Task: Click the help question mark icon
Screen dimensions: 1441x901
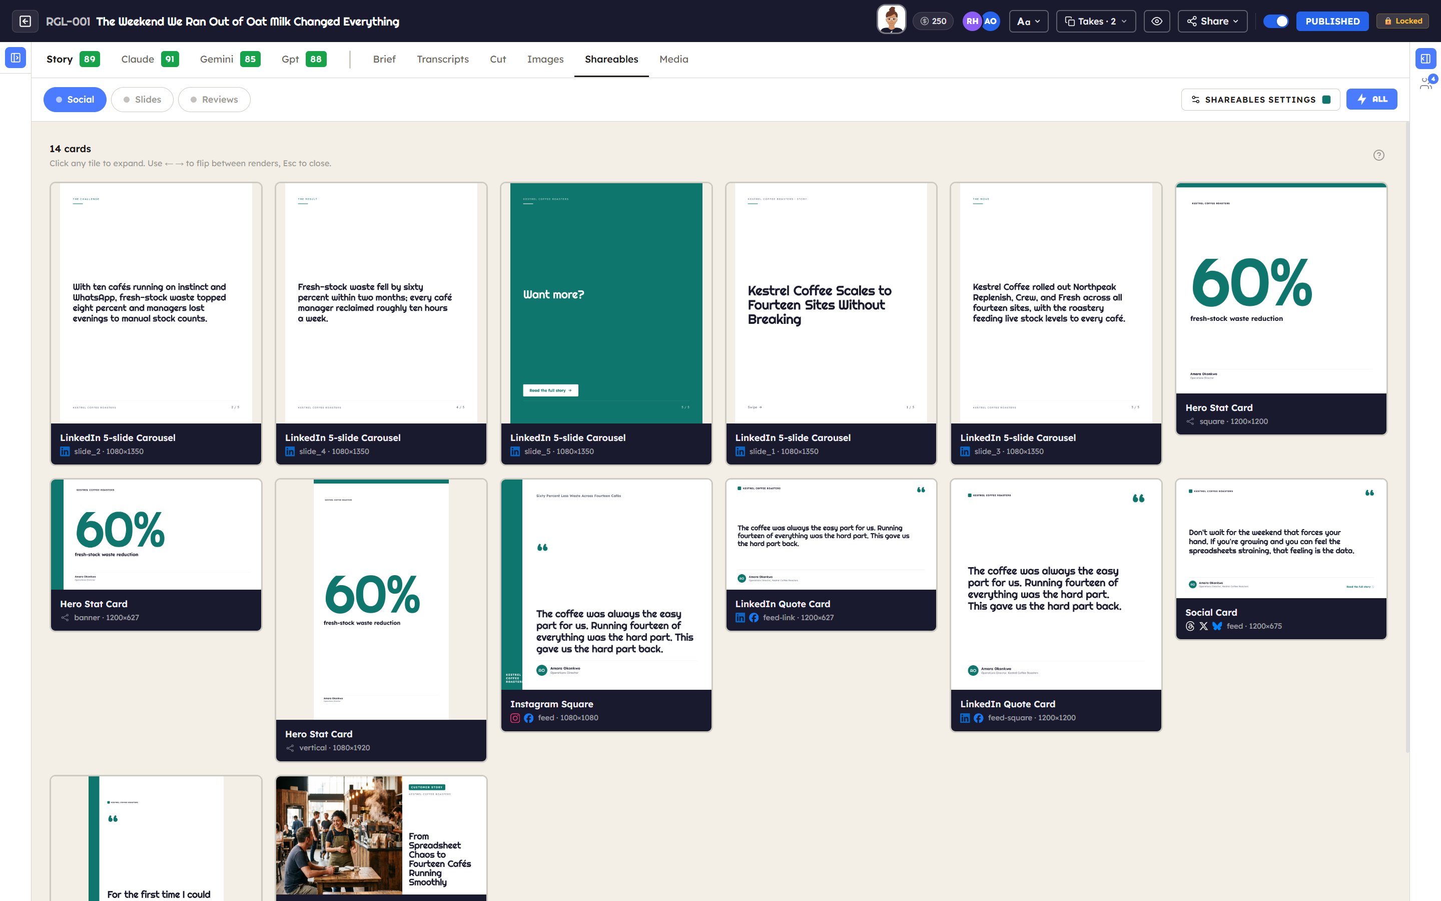Action: (1378, 156)
